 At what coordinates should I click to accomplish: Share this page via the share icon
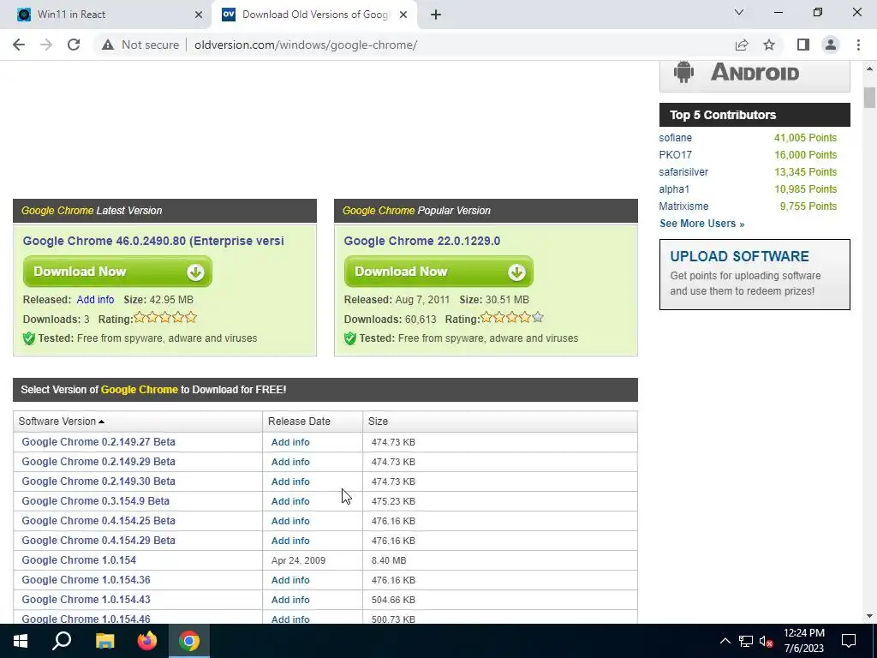click(742, 45)
